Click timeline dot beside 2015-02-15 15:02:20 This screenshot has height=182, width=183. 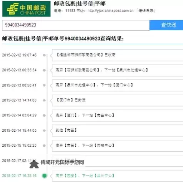(x=44, y=146)
